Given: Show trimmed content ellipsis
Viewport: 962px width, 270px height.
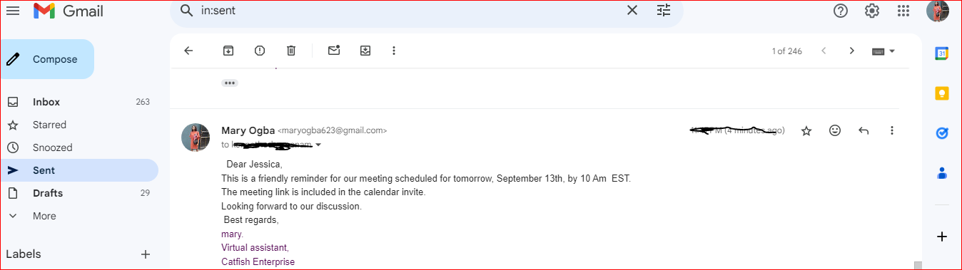Looking at the screenshot, I should 230,83.
